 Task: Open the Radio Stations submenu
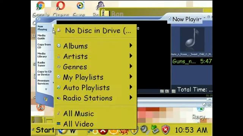[95, 98]
